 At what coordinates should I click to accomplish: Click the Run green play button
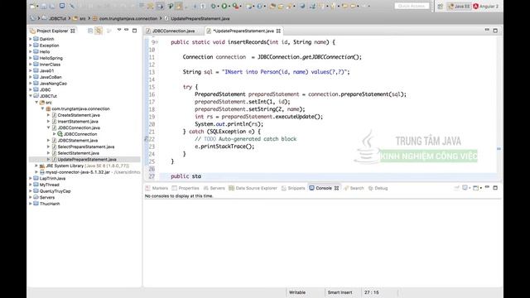(224, 6)
